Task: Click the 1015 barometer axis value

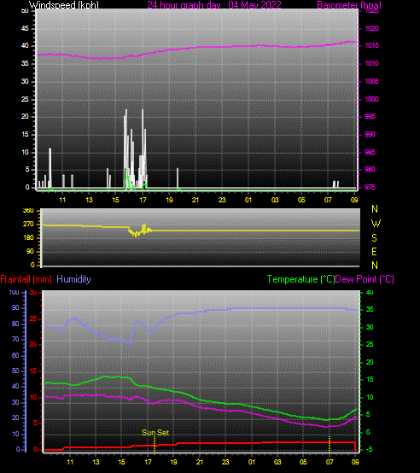Action: [x=371, y=46]
